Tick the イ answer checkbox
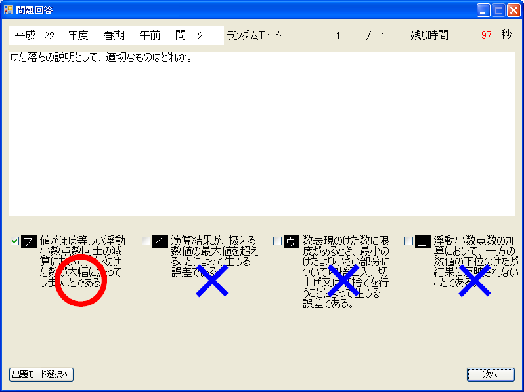524x392 pixels. [146, 241]
